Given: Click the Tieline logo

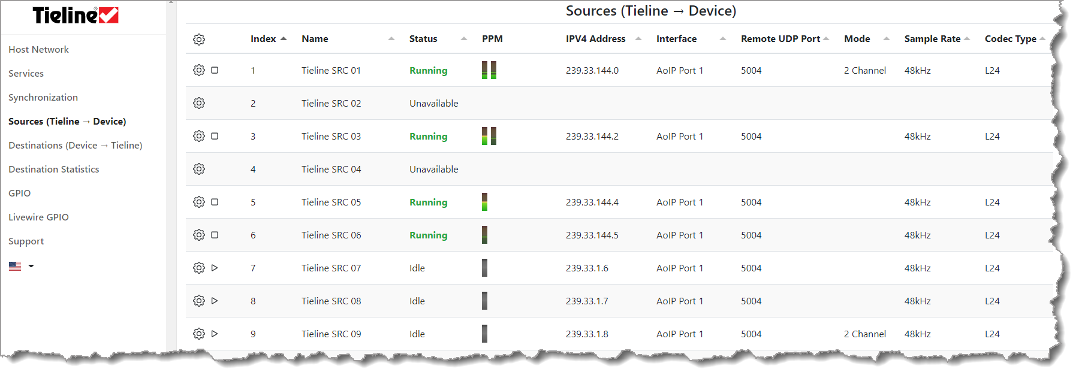Looking at the screenshot, I should point(76,16).
